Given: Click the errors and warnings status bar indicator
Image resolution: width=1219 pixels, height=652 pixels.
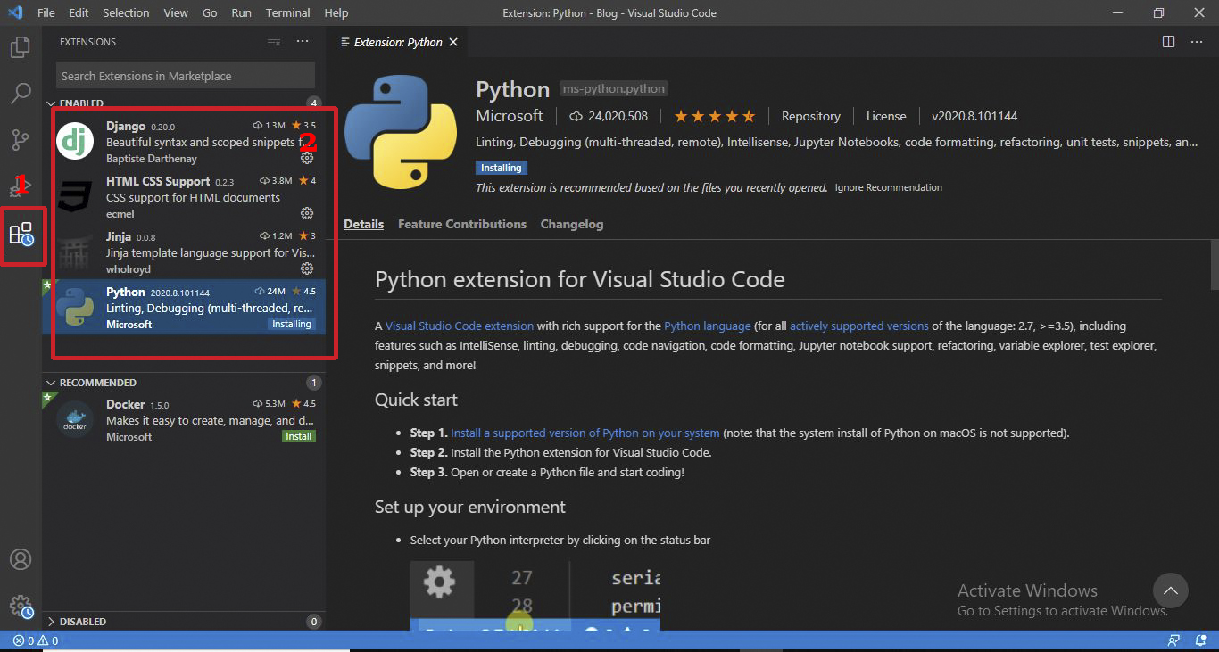Looking at the screenshot, I should (29, 640).
